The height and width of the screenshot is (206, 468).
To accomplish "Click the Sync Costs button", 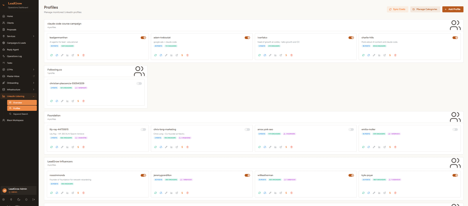I will (397, 9).
